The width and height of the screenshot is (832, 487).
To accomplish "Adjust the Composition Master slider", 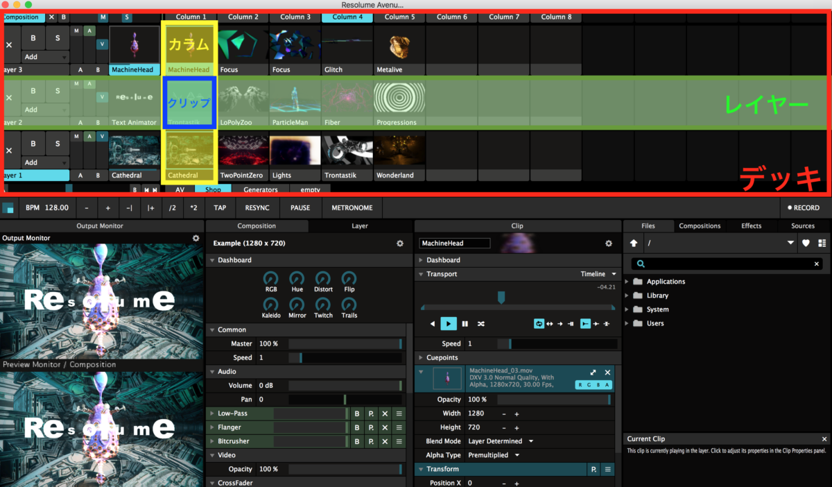I will tap(345, 344).
